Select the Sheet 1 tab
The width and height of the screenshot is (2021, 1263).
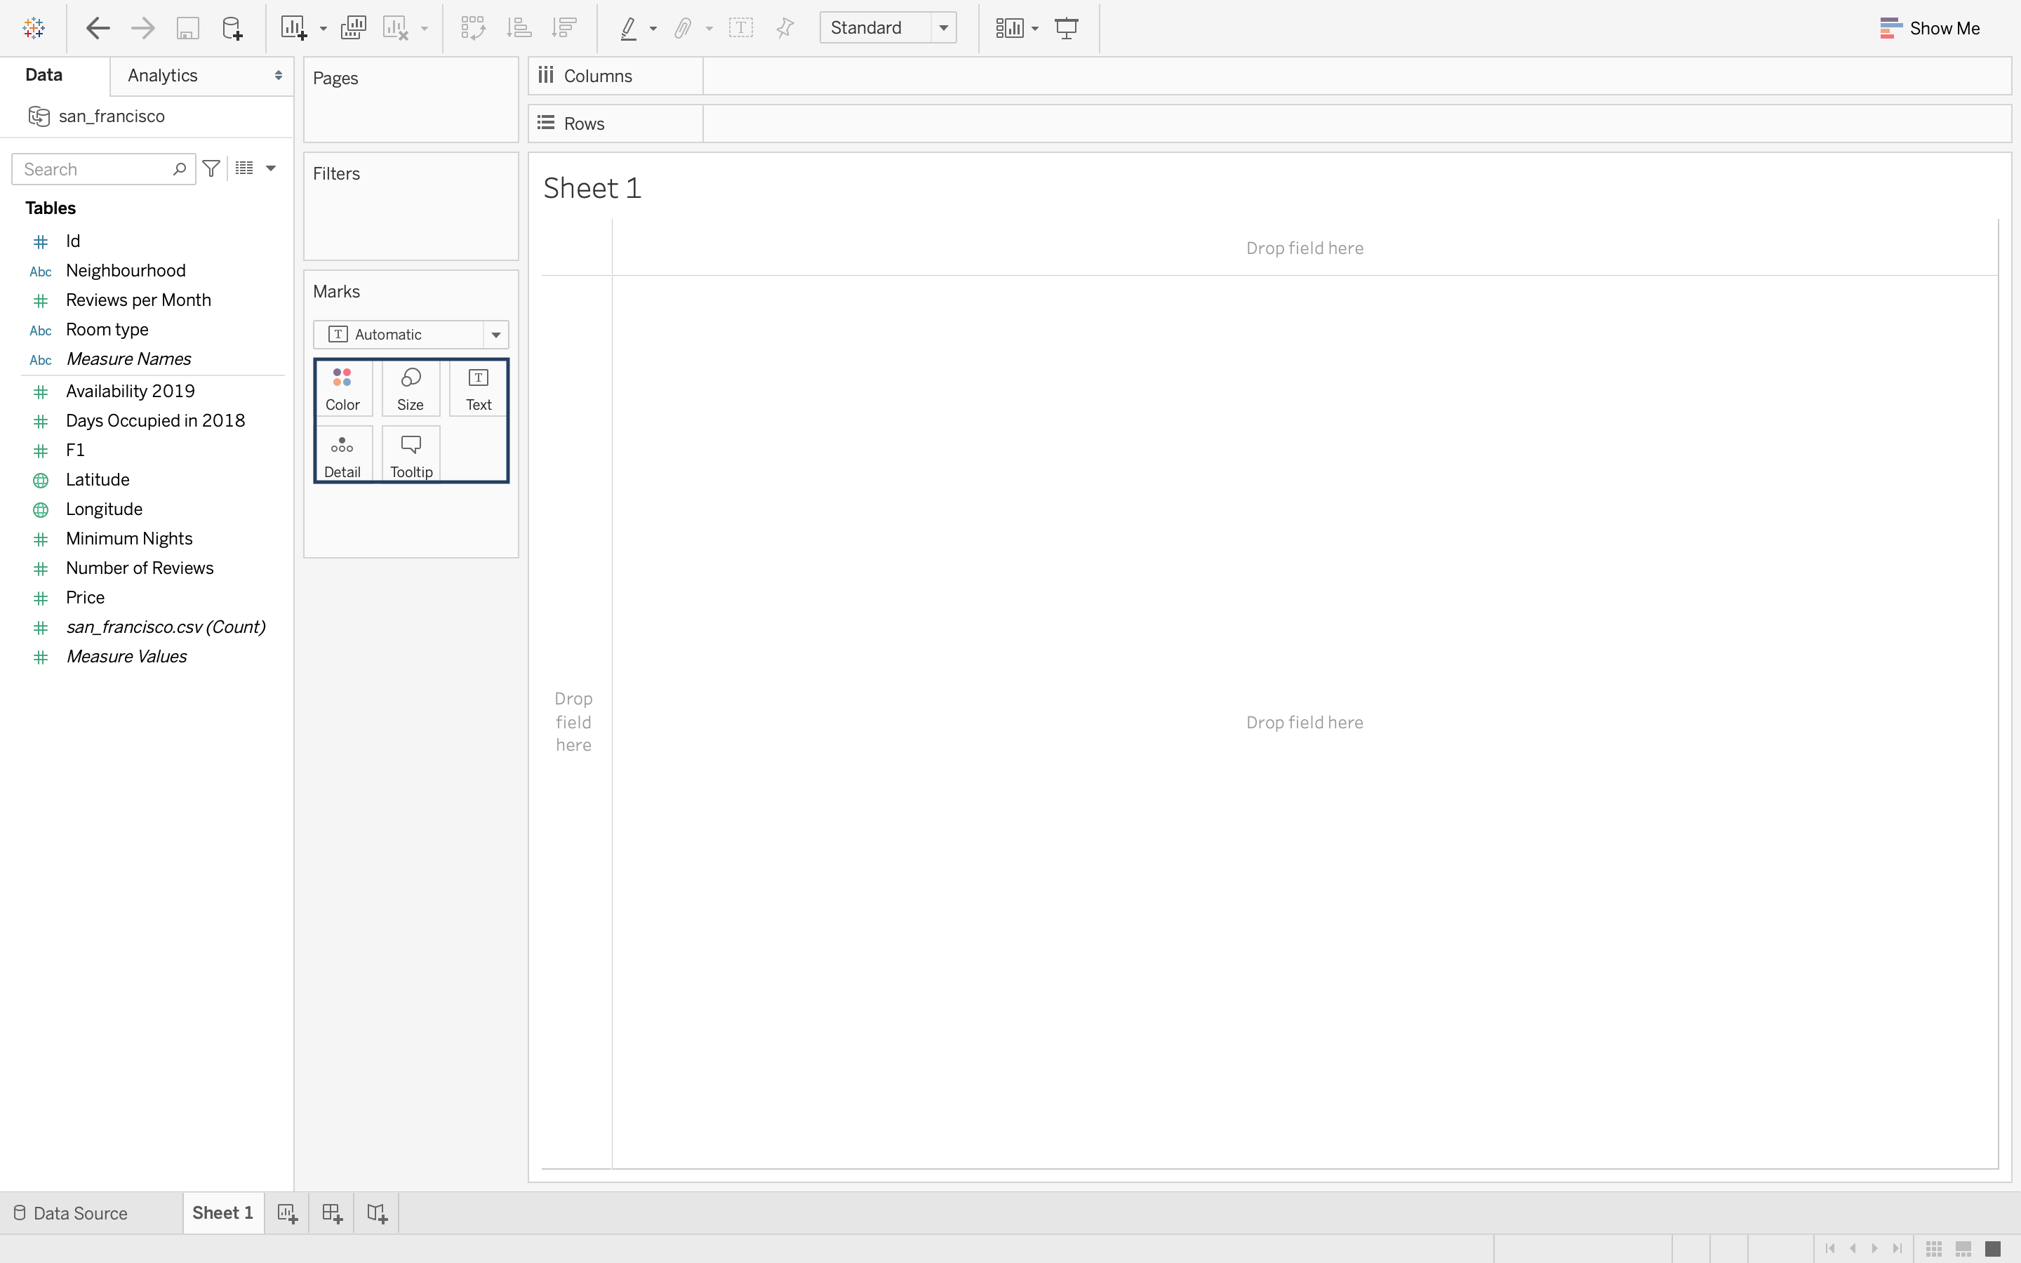pyautogui.click(x=223, y=1213)
